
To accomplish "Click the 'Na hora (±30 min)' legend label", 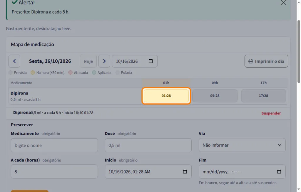I will (x=50, y=73).
